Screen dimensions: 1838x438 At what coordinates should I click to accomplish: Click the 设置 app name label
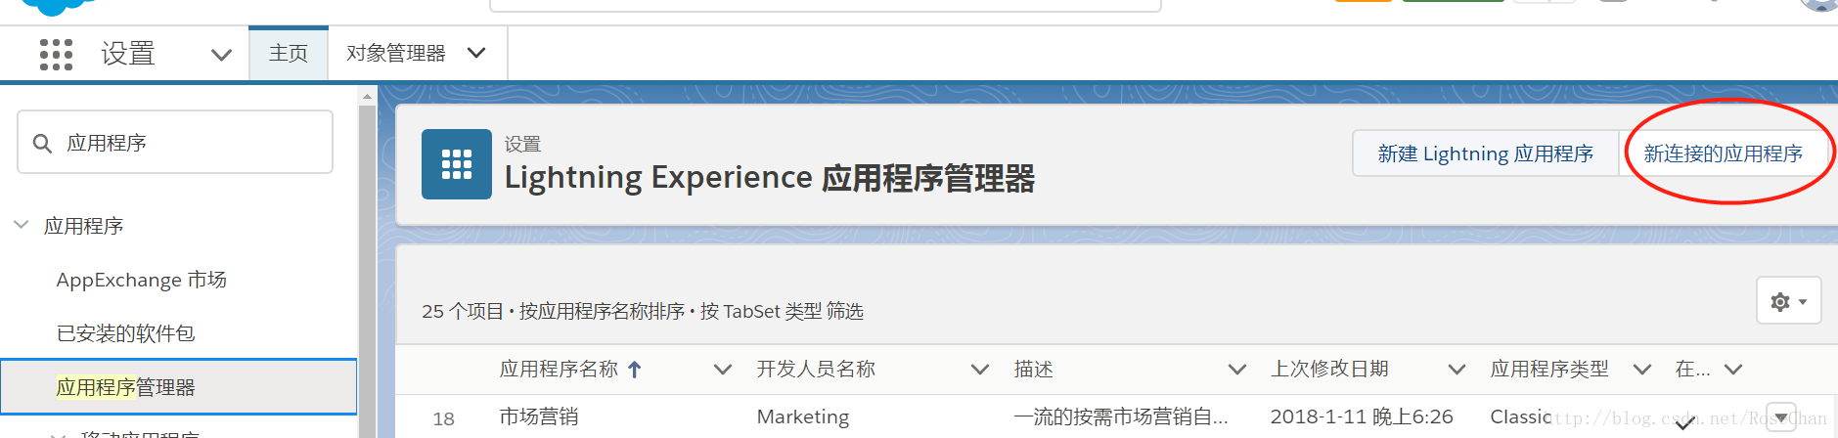128,54
